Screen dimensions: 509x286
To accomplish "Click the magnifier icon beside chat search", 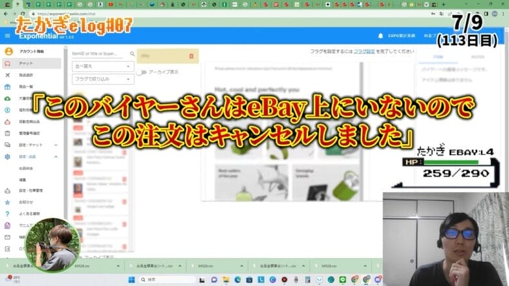I will [x=132, y=54].
